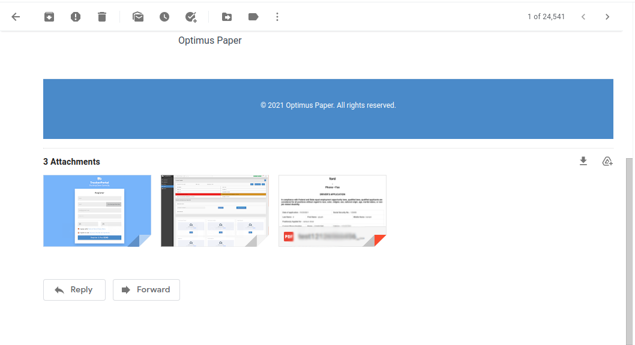Delete this email with trash icon

(x=101, y=17)
